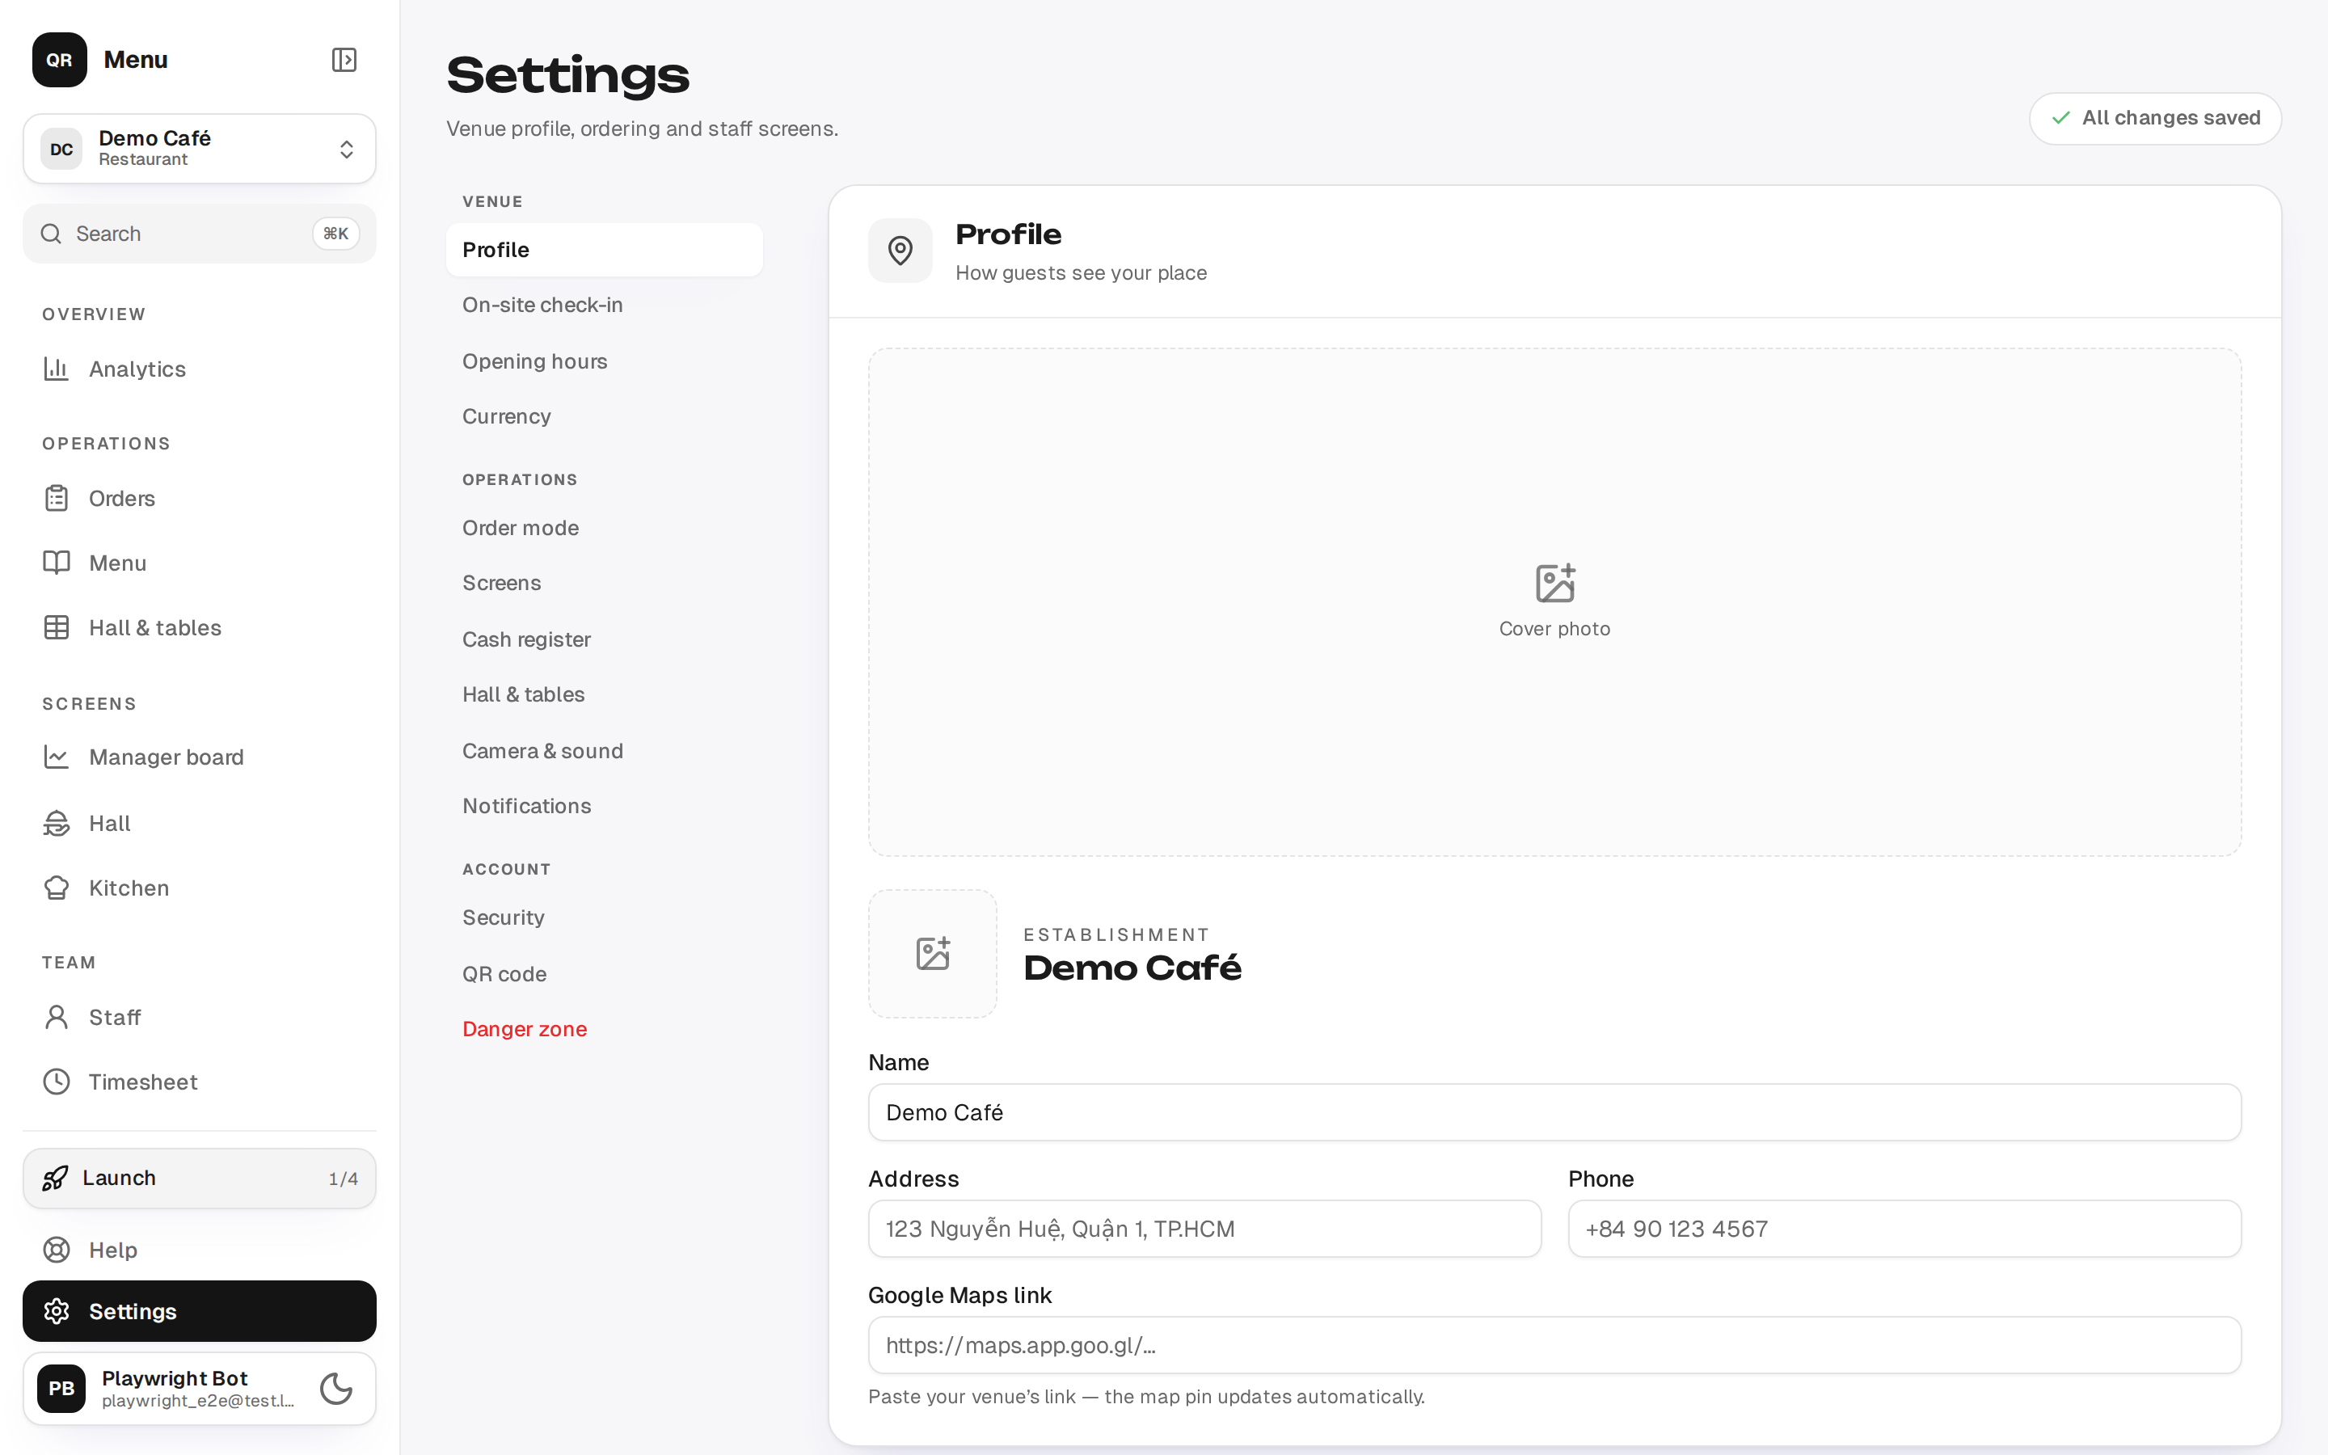Click the DC venue avatar
2328x1455 pixels.
tap(61, 150)
